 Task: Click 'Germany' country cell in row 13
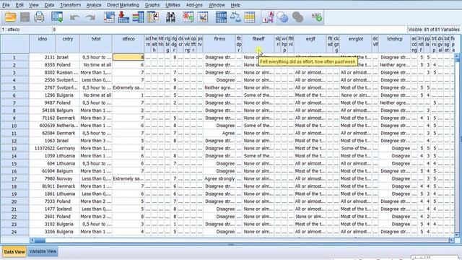(67, 148)
